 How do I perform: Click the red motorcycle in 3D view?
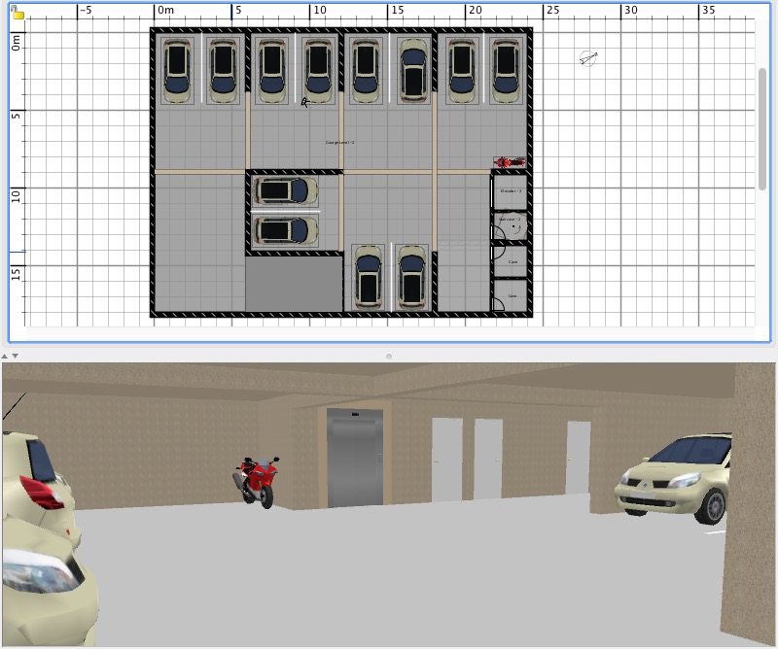tap(257, 481)
